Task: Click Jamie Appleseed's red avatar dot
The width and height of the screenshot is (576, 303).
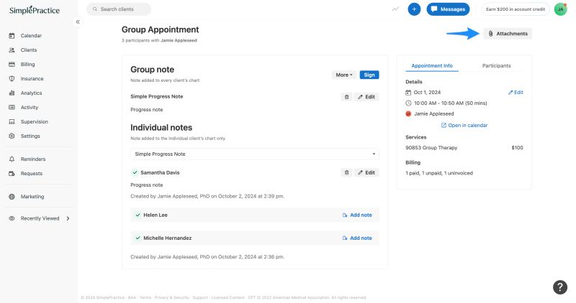Action: (x=408, y=114)
